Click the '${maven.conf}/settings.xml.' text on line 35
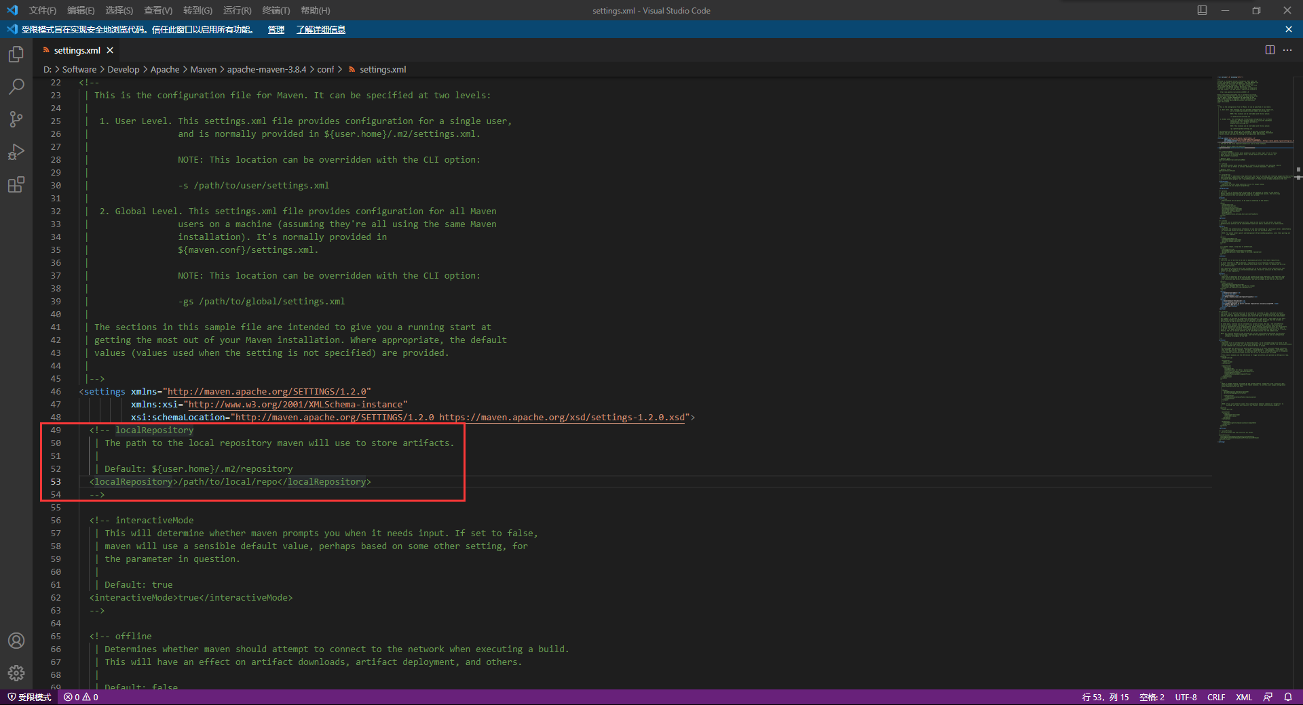The height and width of the screenshot is (705, 1303). click(x=248, y=249)
